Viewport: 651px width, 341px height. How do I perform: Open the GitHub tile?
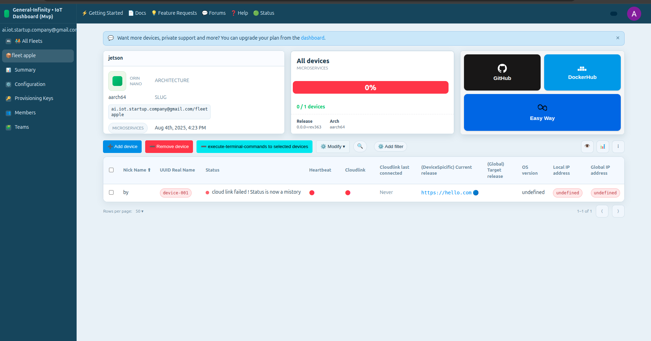pos(502,72)
